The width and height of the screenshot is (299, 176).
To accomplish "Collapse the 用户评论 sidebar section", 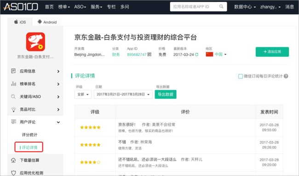I will point(58,122).
